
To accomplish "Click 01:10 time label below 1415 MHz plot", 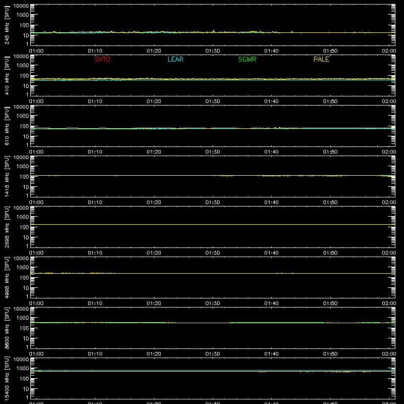I will (x=95, y=203).
